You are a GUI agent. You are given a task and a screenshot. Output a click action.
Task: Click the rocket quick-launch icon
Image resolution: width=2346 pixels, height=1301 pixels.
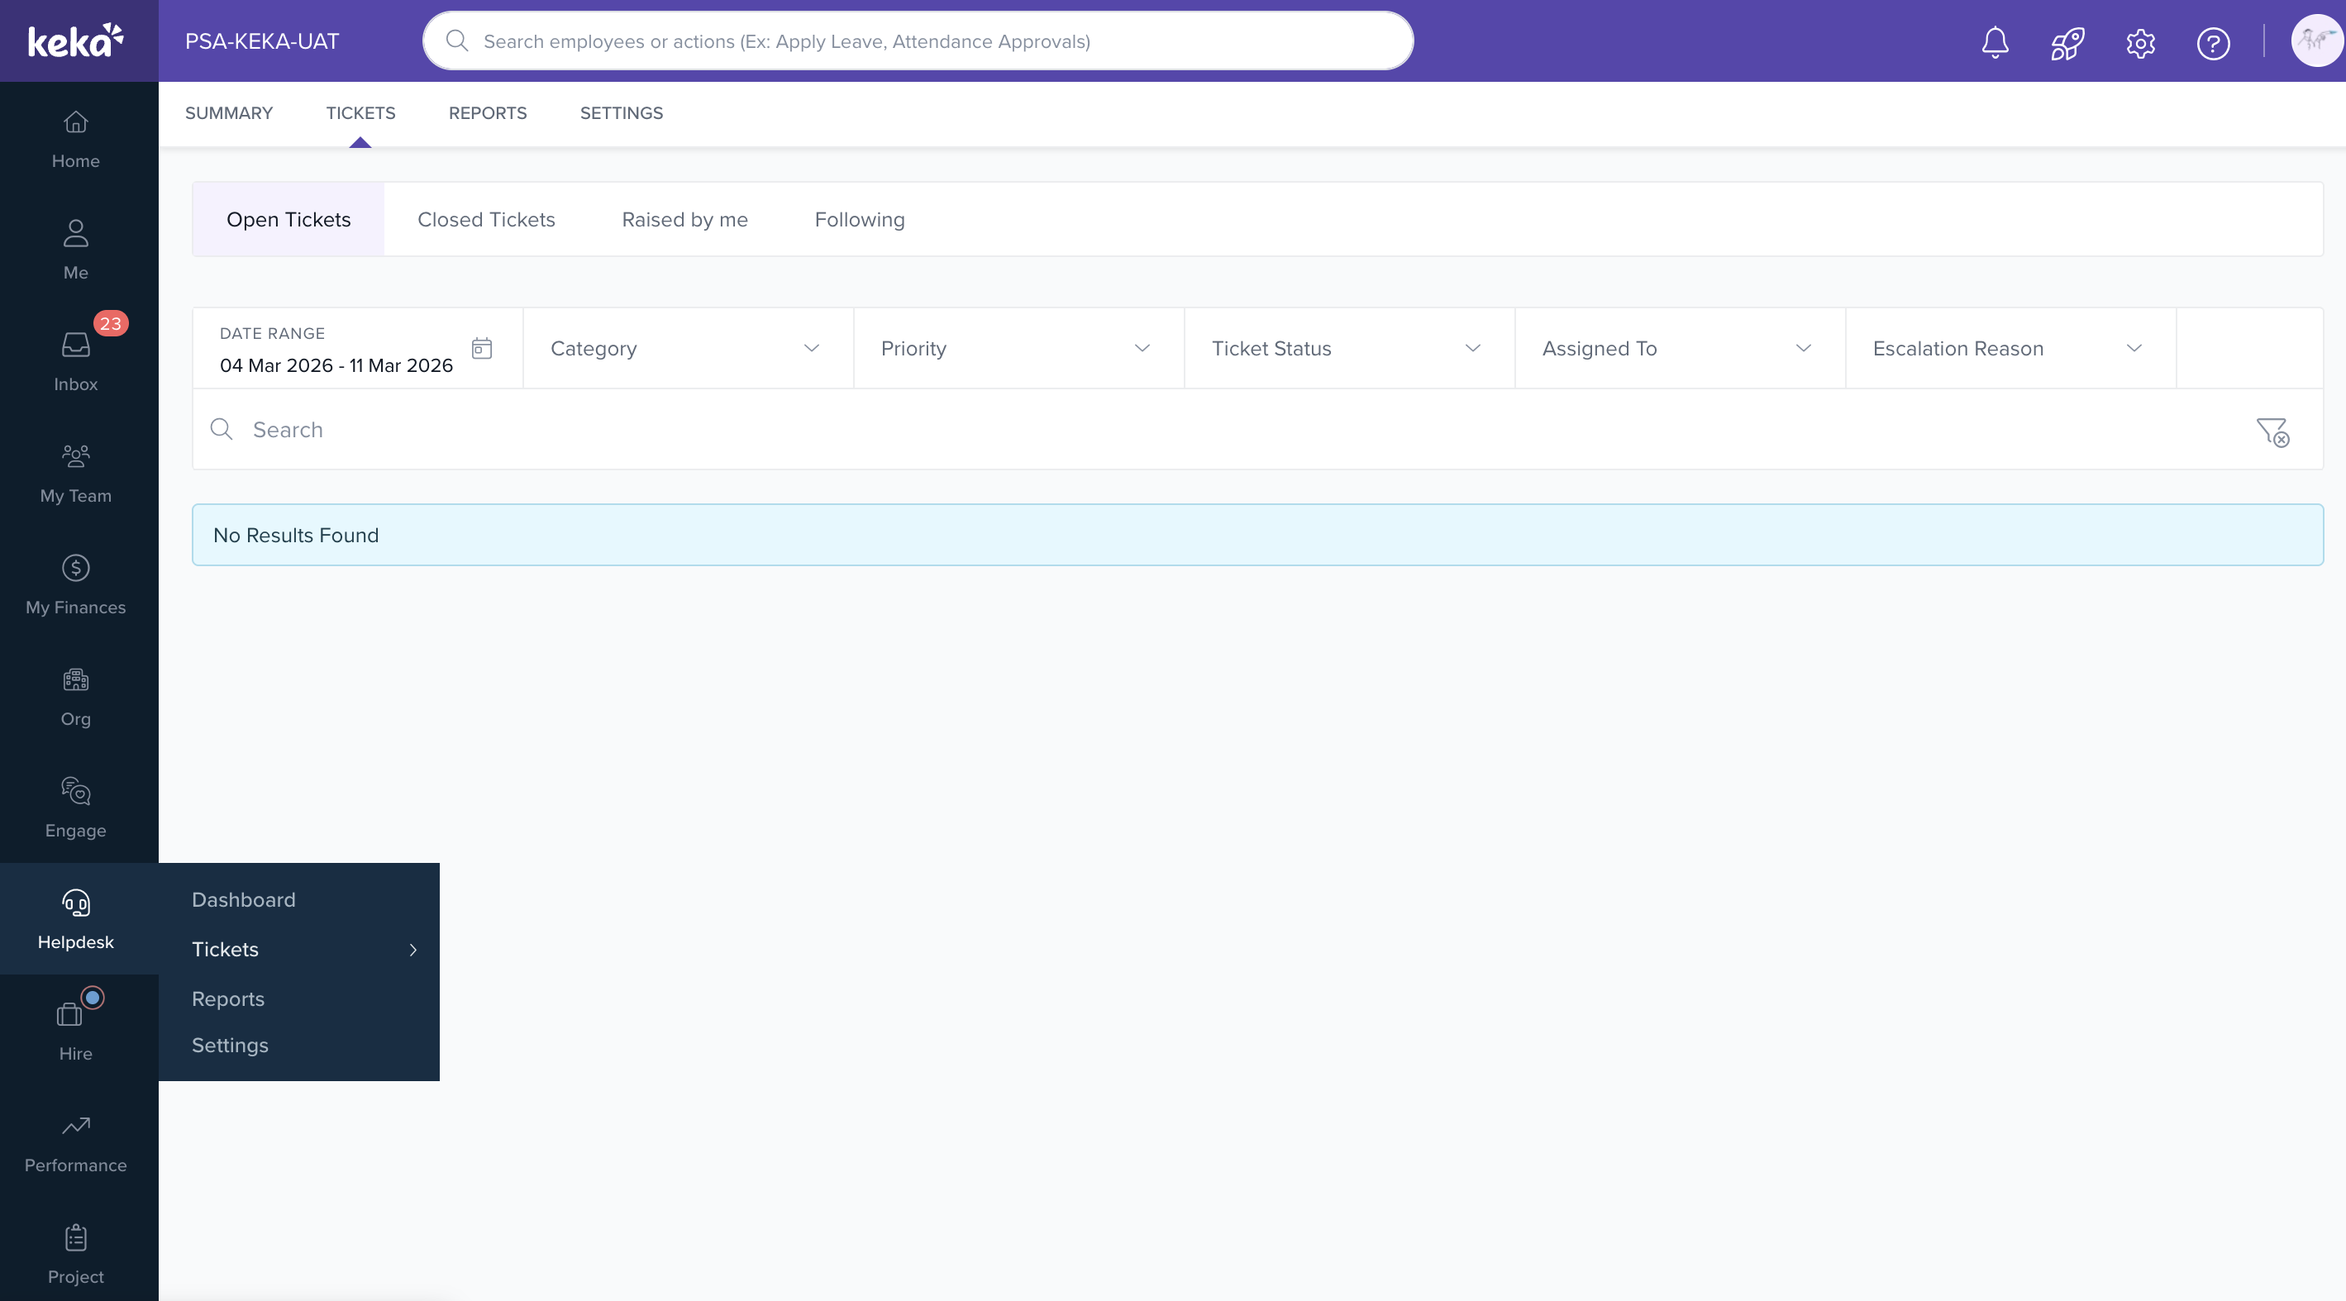point(2067,42)
